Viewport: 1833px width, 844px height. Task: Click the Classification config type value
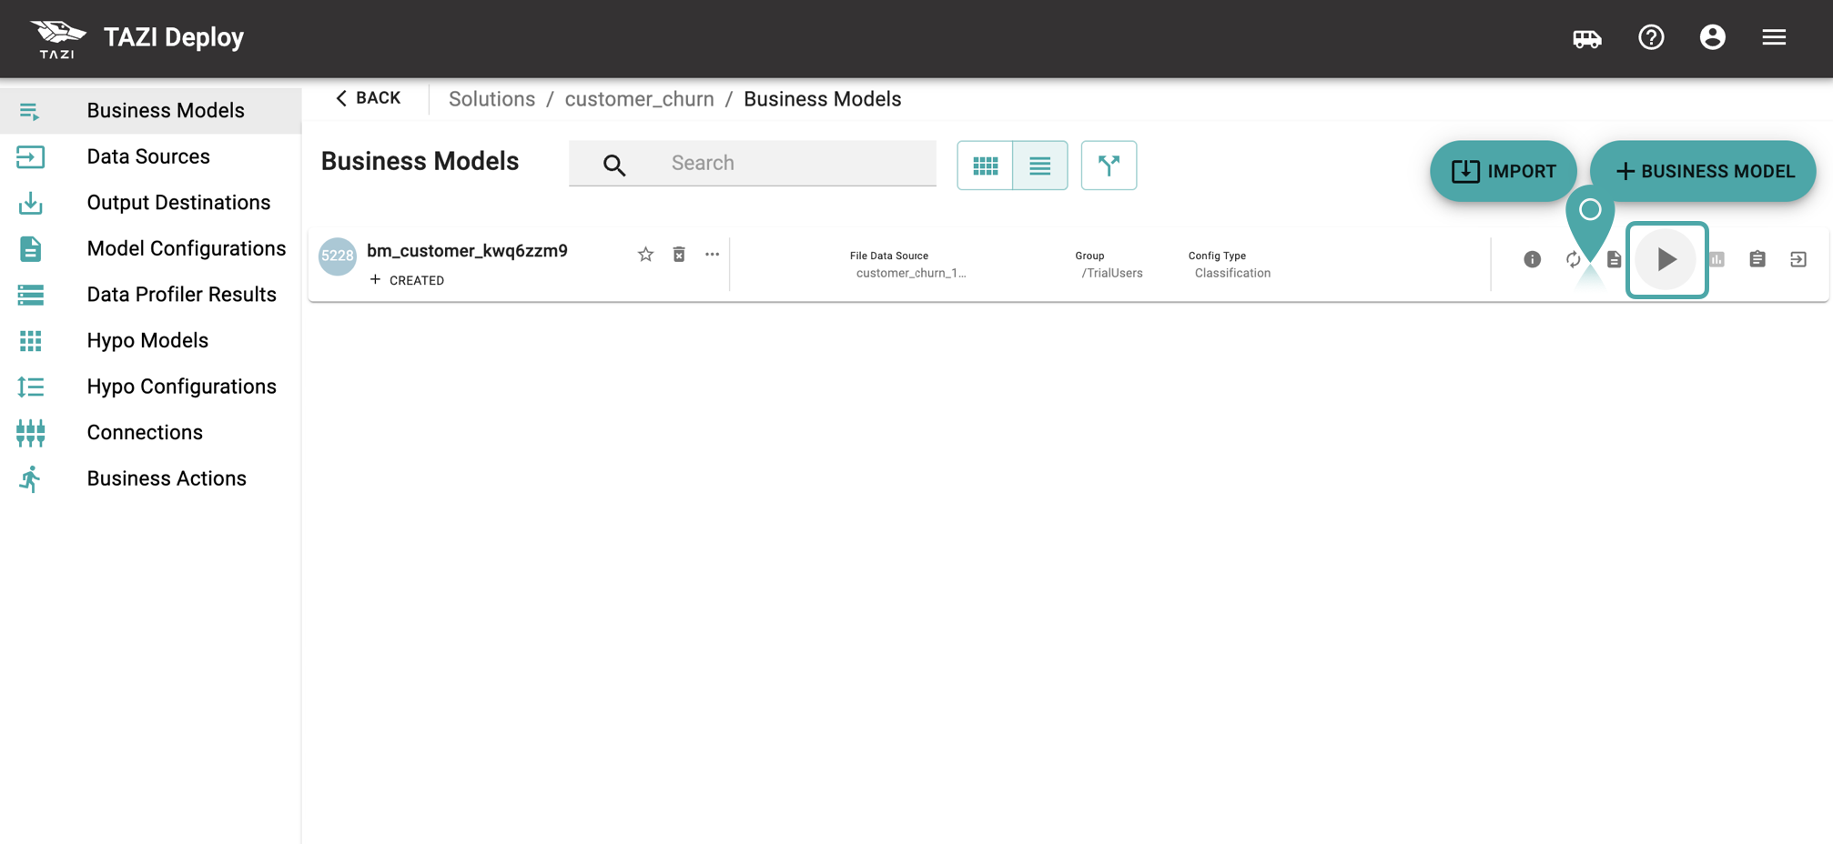point(1232,273)
